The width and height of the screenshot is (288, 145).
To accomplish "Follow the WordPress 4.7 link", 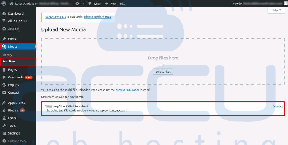I will (x=56, y=17).
